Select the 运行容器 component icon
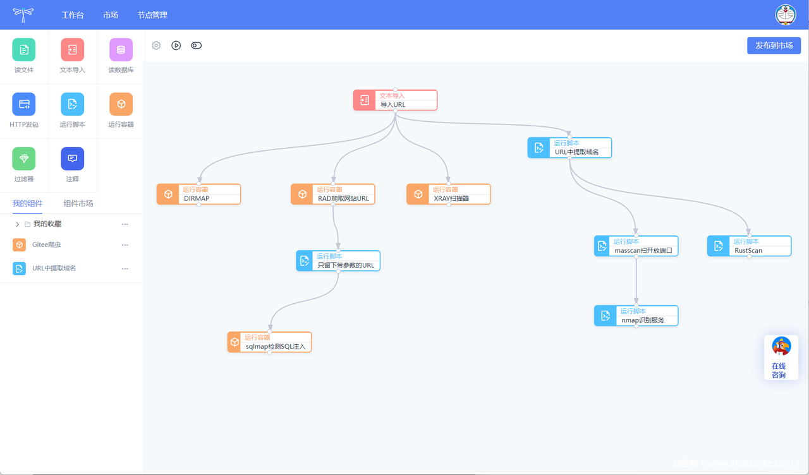 point(121,104)
